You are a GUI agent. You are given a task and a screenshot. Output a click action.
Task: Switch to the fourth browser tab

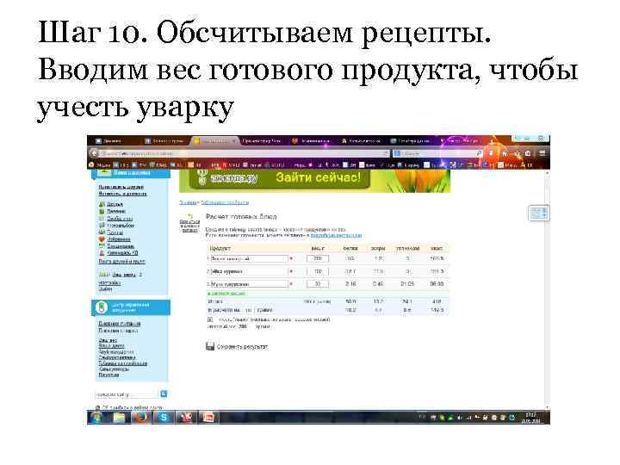[262, 140]
